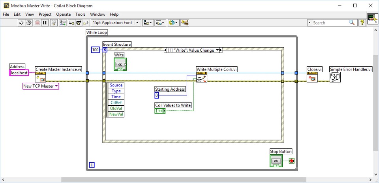This screenshot has height=183, width=379.
Task: Click Source event data node
Action: coord(116,85)
